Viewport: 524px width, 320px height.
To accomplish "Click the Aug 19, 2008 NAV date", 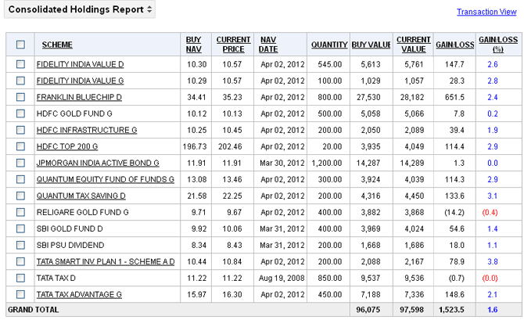I will 282,279.
